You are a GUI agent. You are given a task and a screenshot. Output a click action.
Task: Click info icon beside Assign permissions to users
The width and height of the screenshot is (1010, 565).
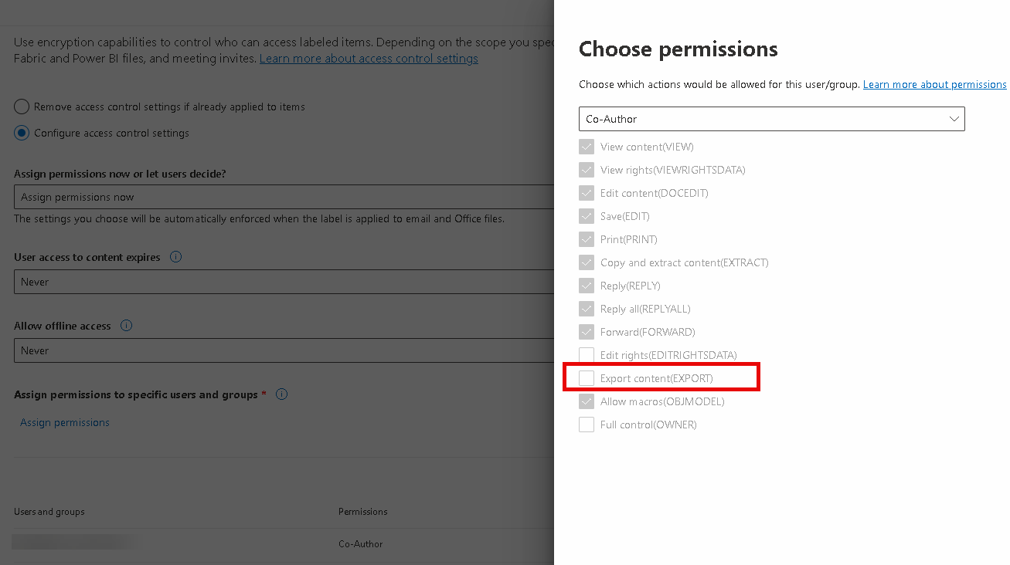281,394
